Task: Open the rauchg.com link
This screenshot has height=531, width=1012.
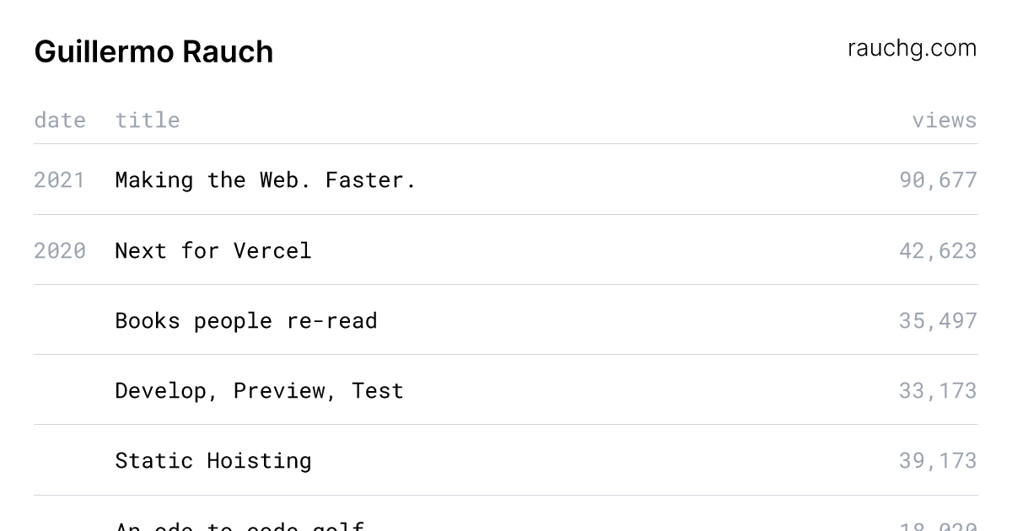Action: pyautogui.click(x=912, y=49)
